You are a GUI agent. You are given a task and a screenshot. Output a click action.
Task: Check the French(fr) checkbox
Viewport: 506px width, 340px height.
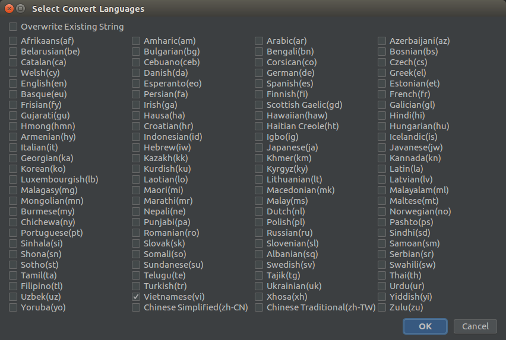[x=382, y=94]
